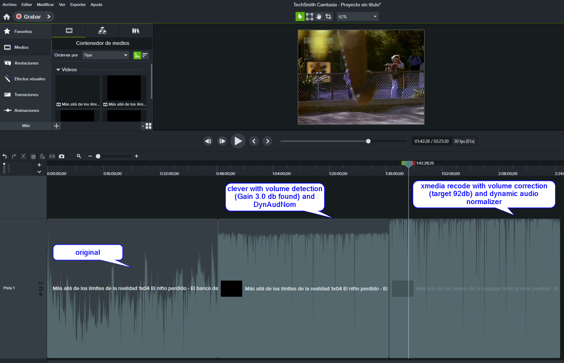Activate the Pan hand tool
Viewport: 564px width, 363px height.
click(x=319, y=16)
